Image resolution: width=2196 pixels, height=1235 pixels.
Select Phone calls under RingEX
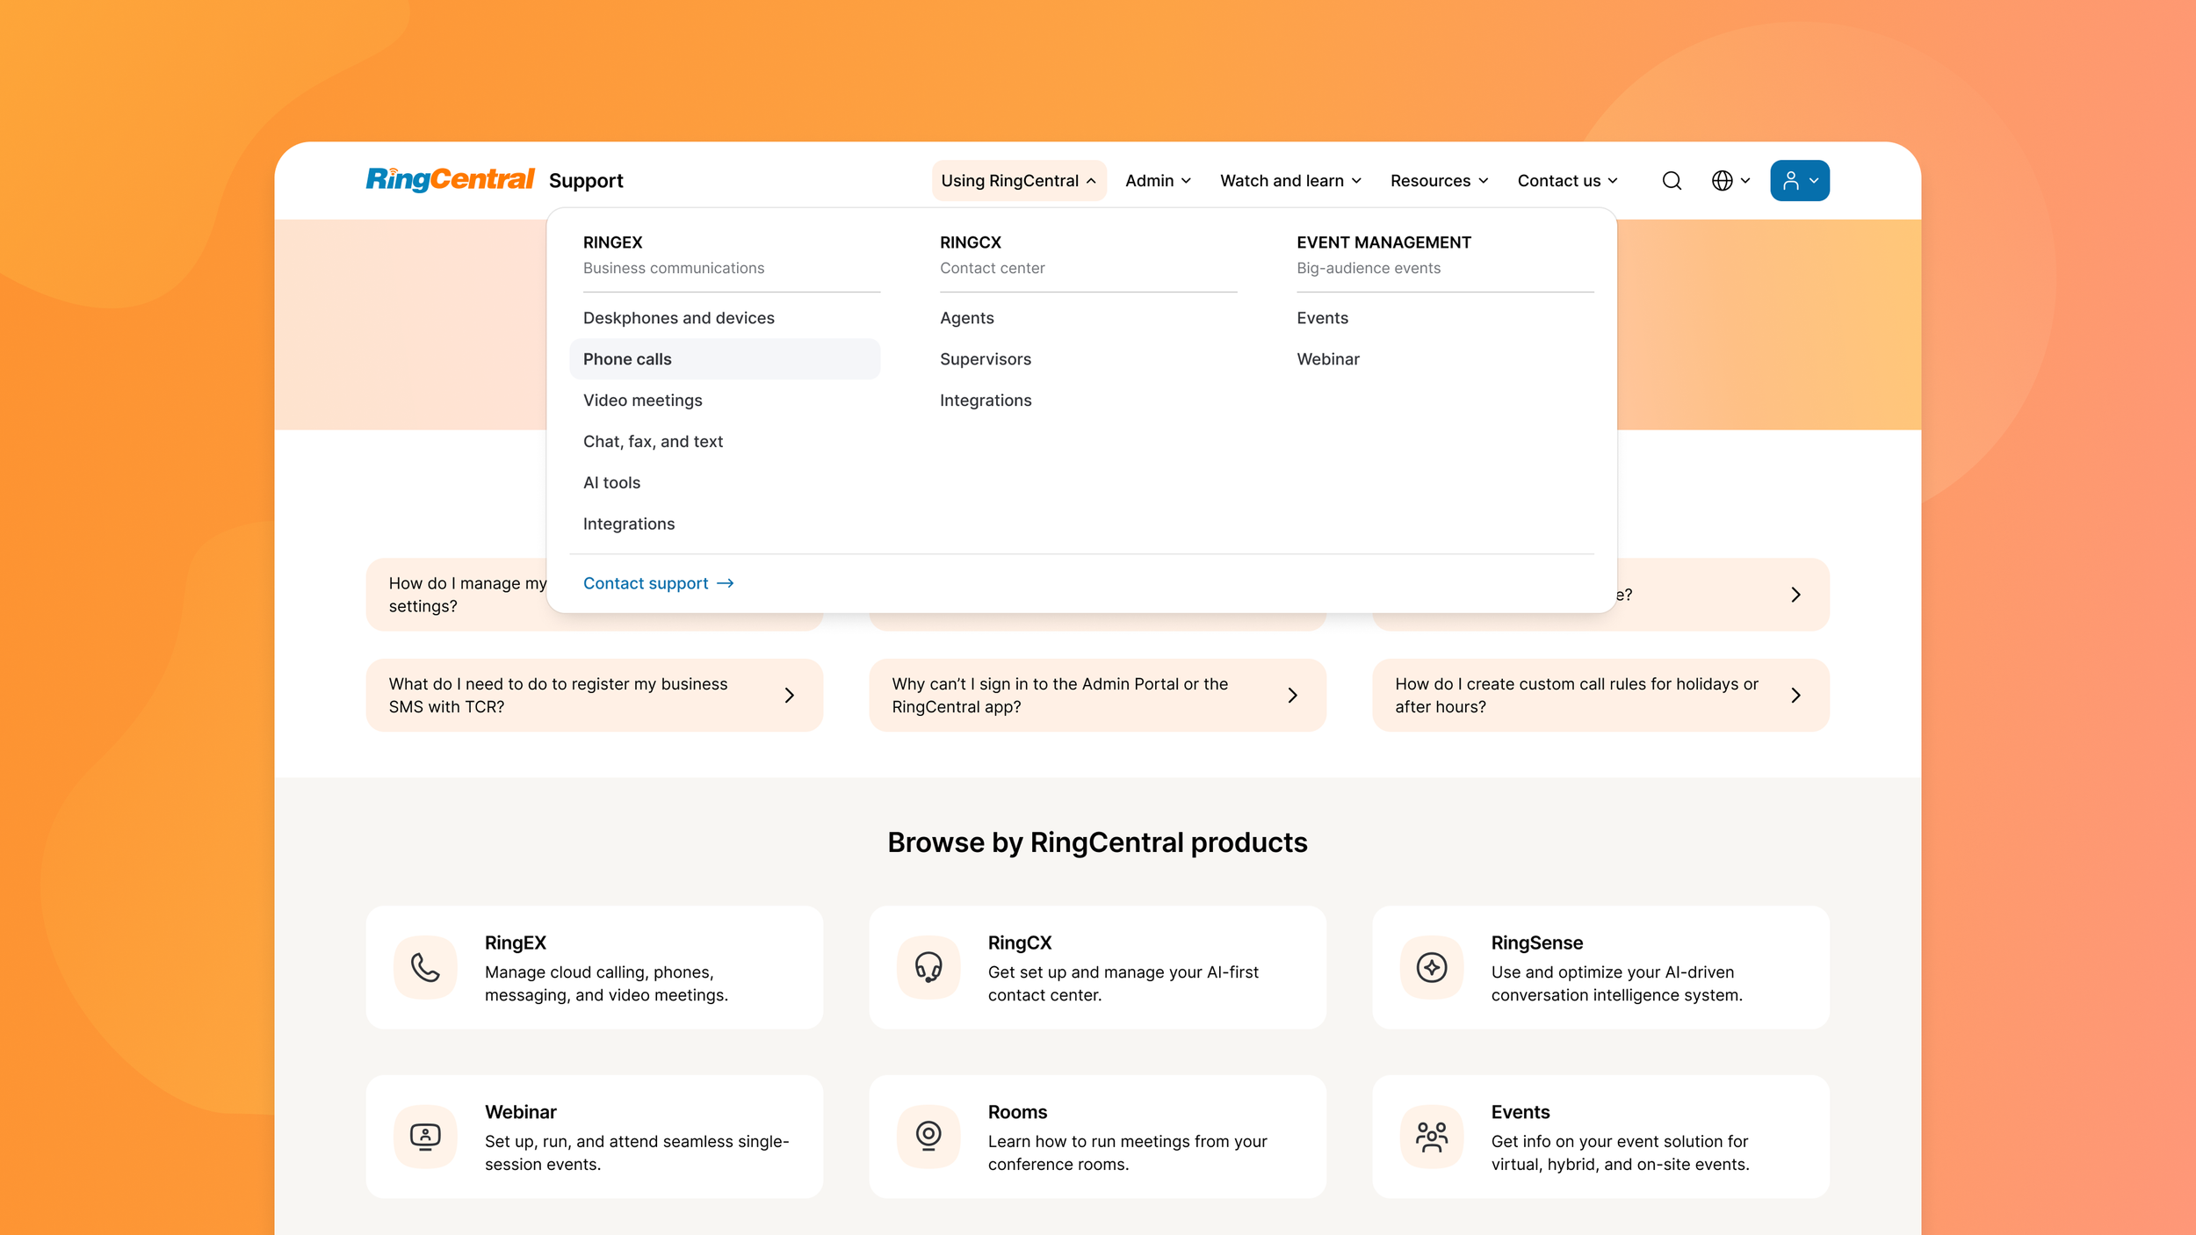click(627, 359)
